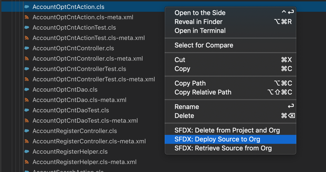
Task: Choose the "Cut" menu entry
Action: [180, 60]
